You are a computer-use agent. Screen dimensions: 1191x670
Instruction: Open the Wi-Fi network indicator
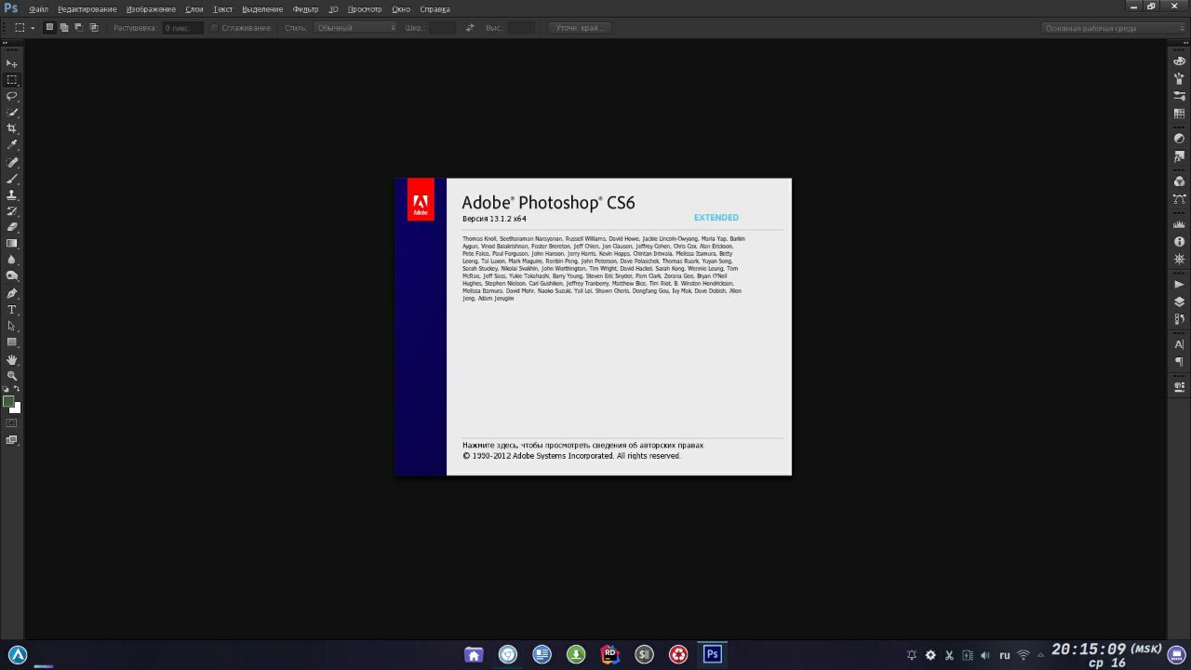coord(1024,655)
